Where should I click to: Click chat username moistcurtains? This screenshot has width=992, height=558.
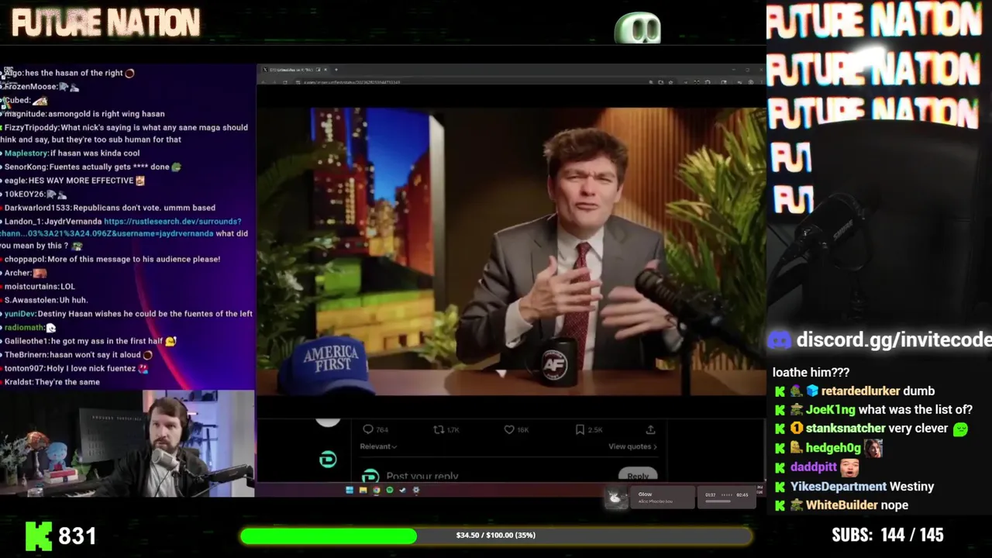tap(31, 286)
